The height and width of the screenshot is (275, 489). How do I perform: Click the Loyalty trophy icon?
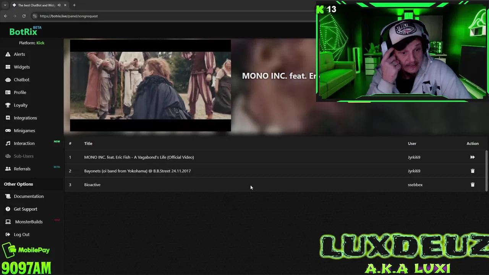coord(8,105)
